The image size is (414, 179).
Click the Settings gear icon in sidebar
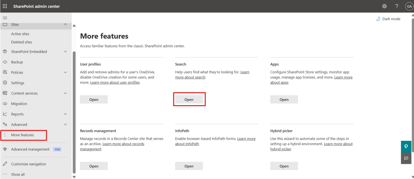pos(5,83)
